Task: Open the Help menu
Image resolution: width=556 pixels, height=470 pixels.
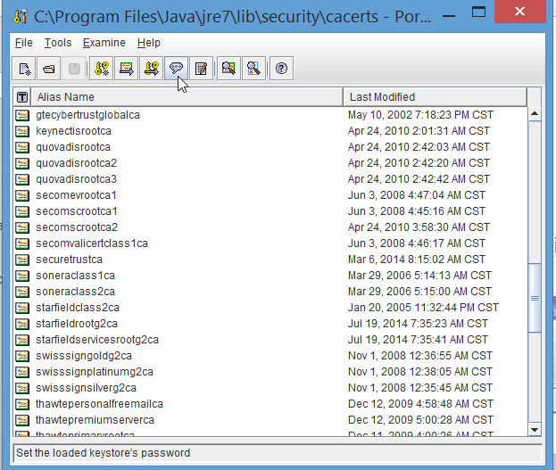Action: coord(149,43)
